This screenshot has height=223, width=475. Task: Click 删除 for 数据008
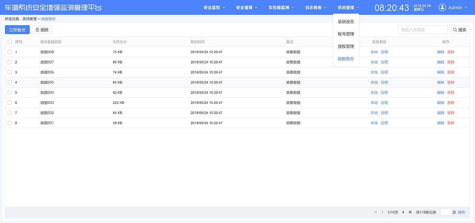point(451,52)
